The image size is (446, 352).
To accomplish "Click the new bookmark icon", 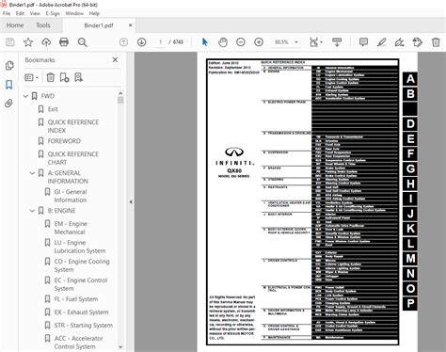I will pos(64,77).
